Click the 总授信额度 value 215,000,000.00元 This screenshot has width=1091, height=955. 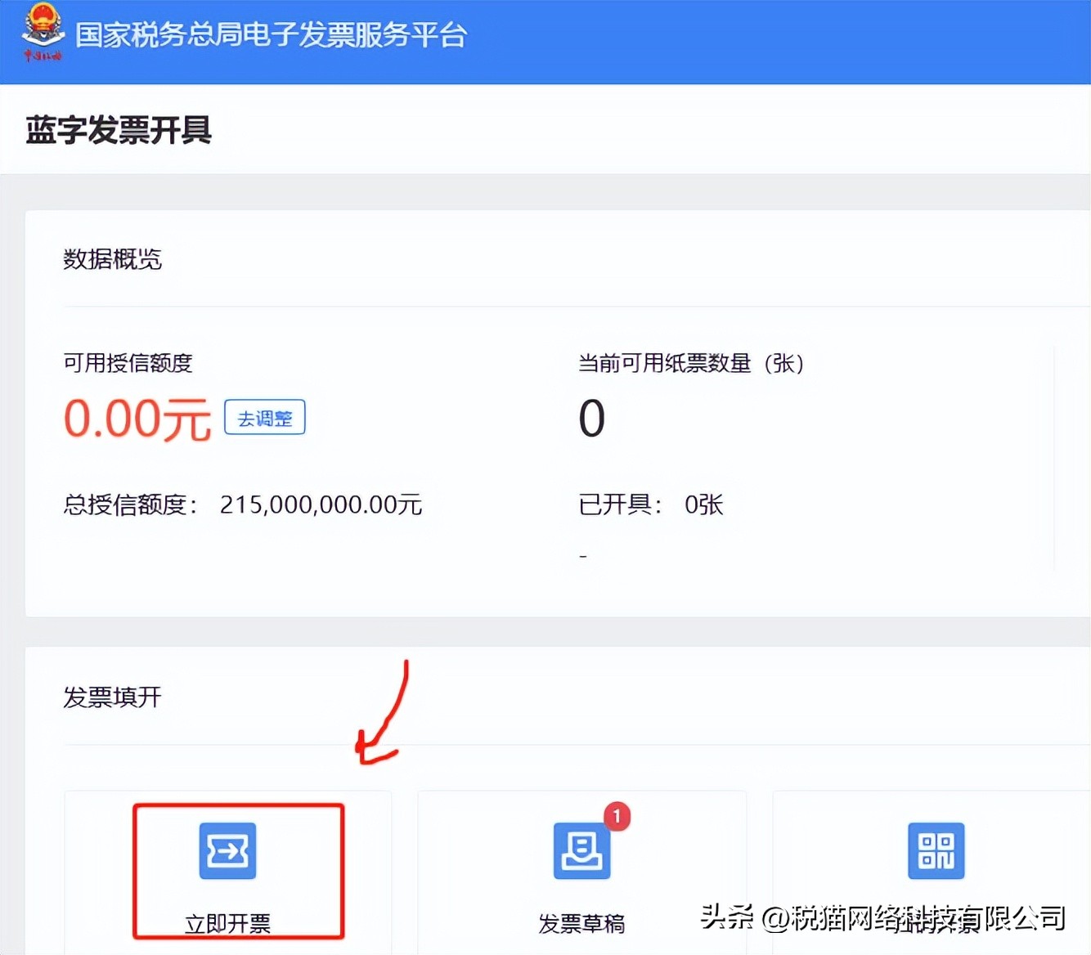tap(321, 504)
